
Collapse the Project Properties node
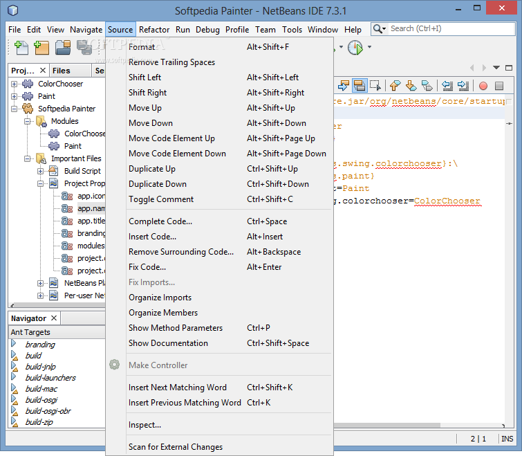[x=40, y=183]
